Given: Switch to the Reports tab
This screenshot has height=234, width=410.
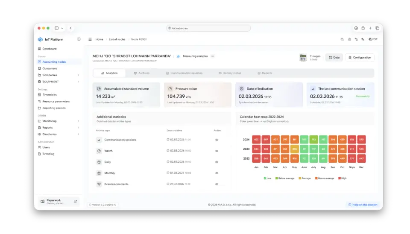Looking at the screenshot, I should click(265, 73).
